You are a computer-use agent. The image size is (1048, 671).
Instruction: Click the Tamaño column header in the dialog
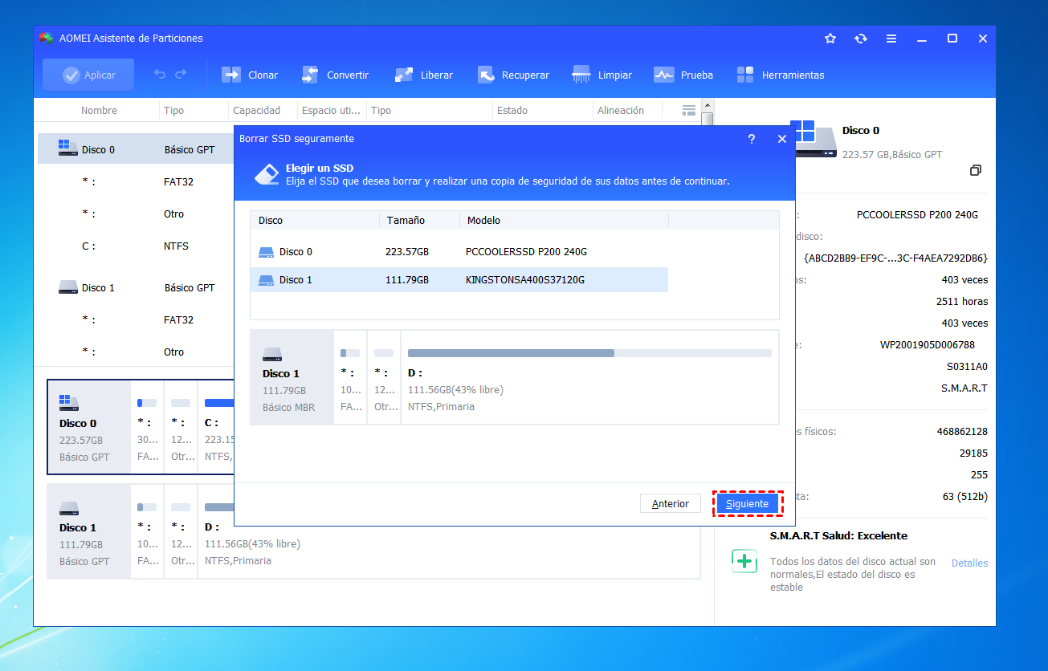coord(406,220)
